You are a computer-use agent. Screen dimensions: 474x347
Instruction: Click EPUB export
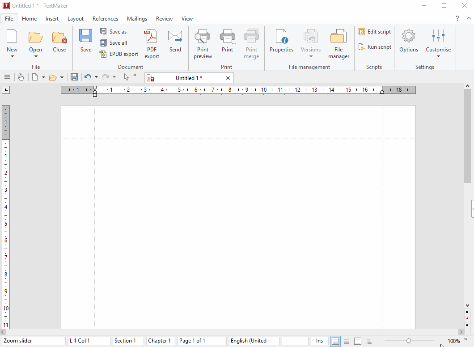tap(119, 54)
